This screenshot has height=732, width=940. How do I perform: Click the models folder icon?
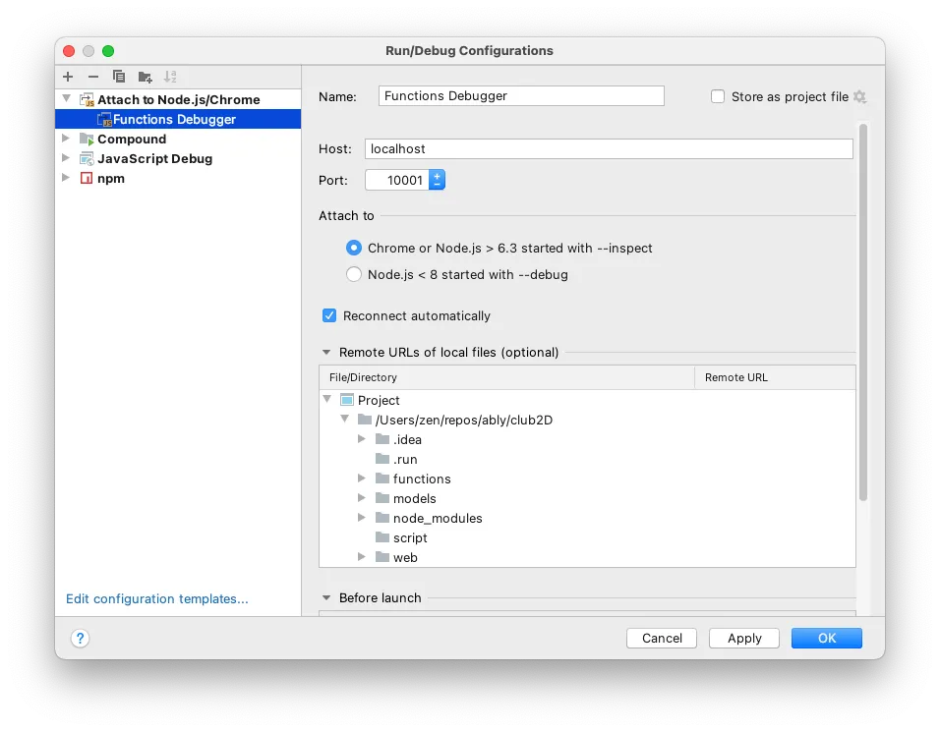pyautogui.click(x=382, y=498)
